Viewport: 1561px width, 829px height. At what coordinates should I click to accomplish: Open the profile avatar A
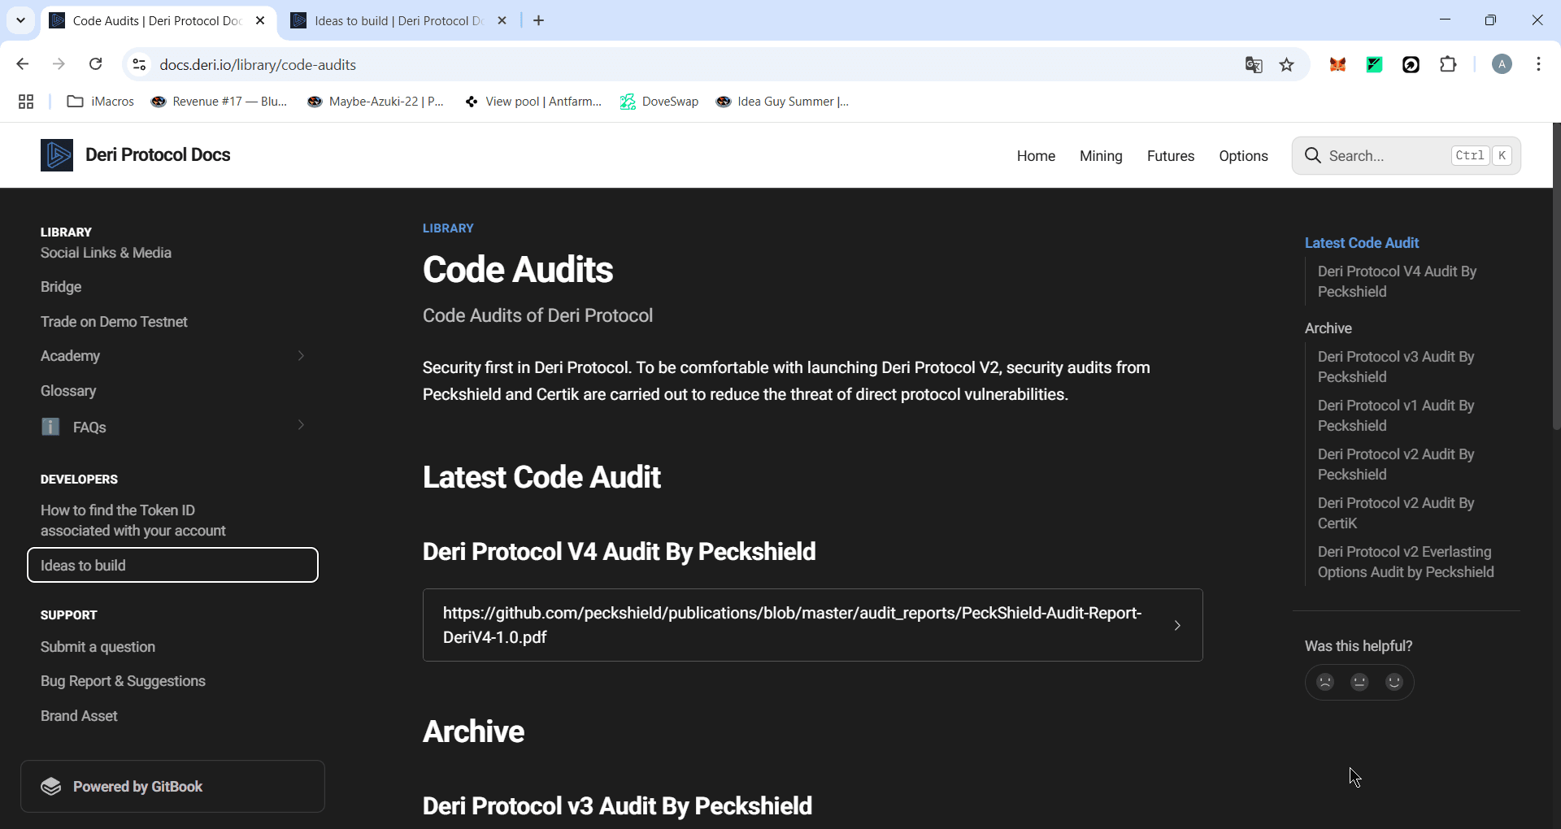click(1502, 64)
